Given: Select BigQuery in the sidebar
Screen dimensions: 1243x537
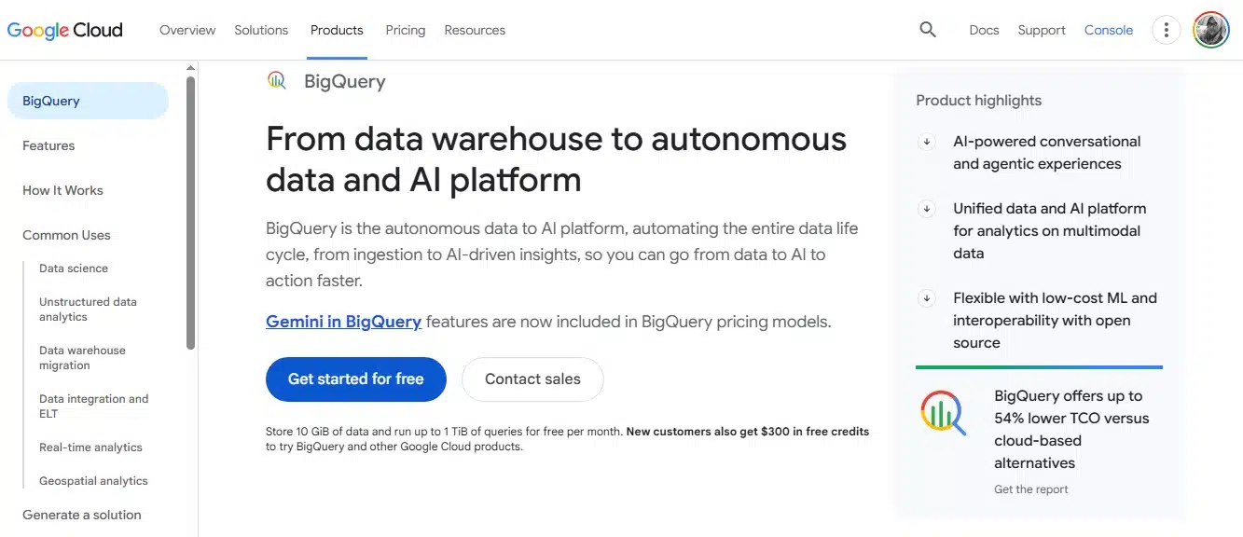Looking at the screenshot, I should (88, 101).
